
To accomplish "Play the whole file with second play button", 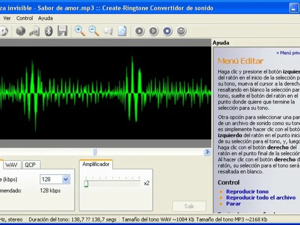I will point(153,31).
